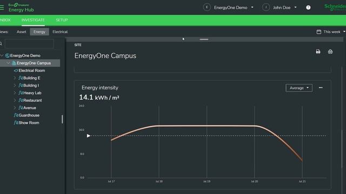
Task: Select Guardhouse in the tree
Action: click(x=29, y=115)
